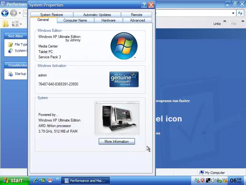
Task: Click the taskbar clock
Action: point(236,180)
